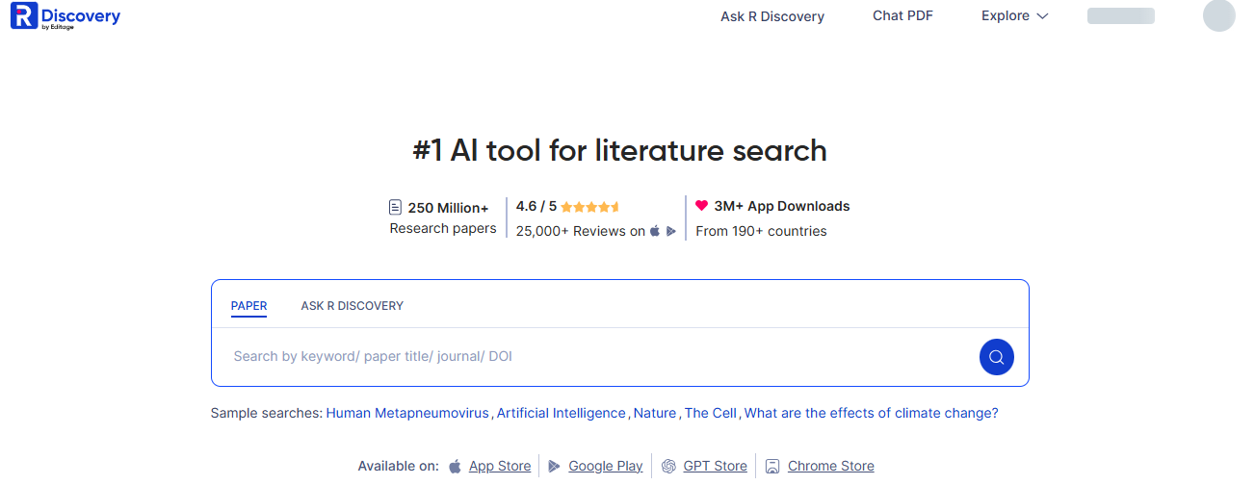
Task: Click the #1 AI tool heading
Action: click(x=620, y=151)
